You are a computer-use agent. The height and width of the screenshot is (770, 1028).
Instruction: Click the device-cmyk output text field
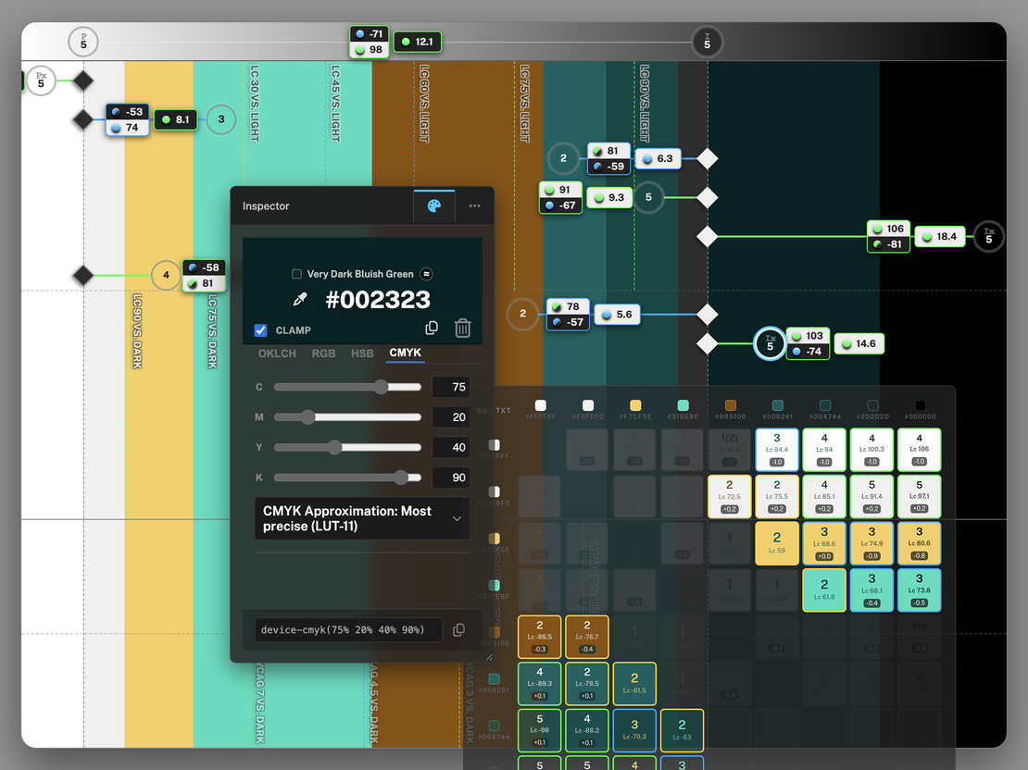point(348,629)
